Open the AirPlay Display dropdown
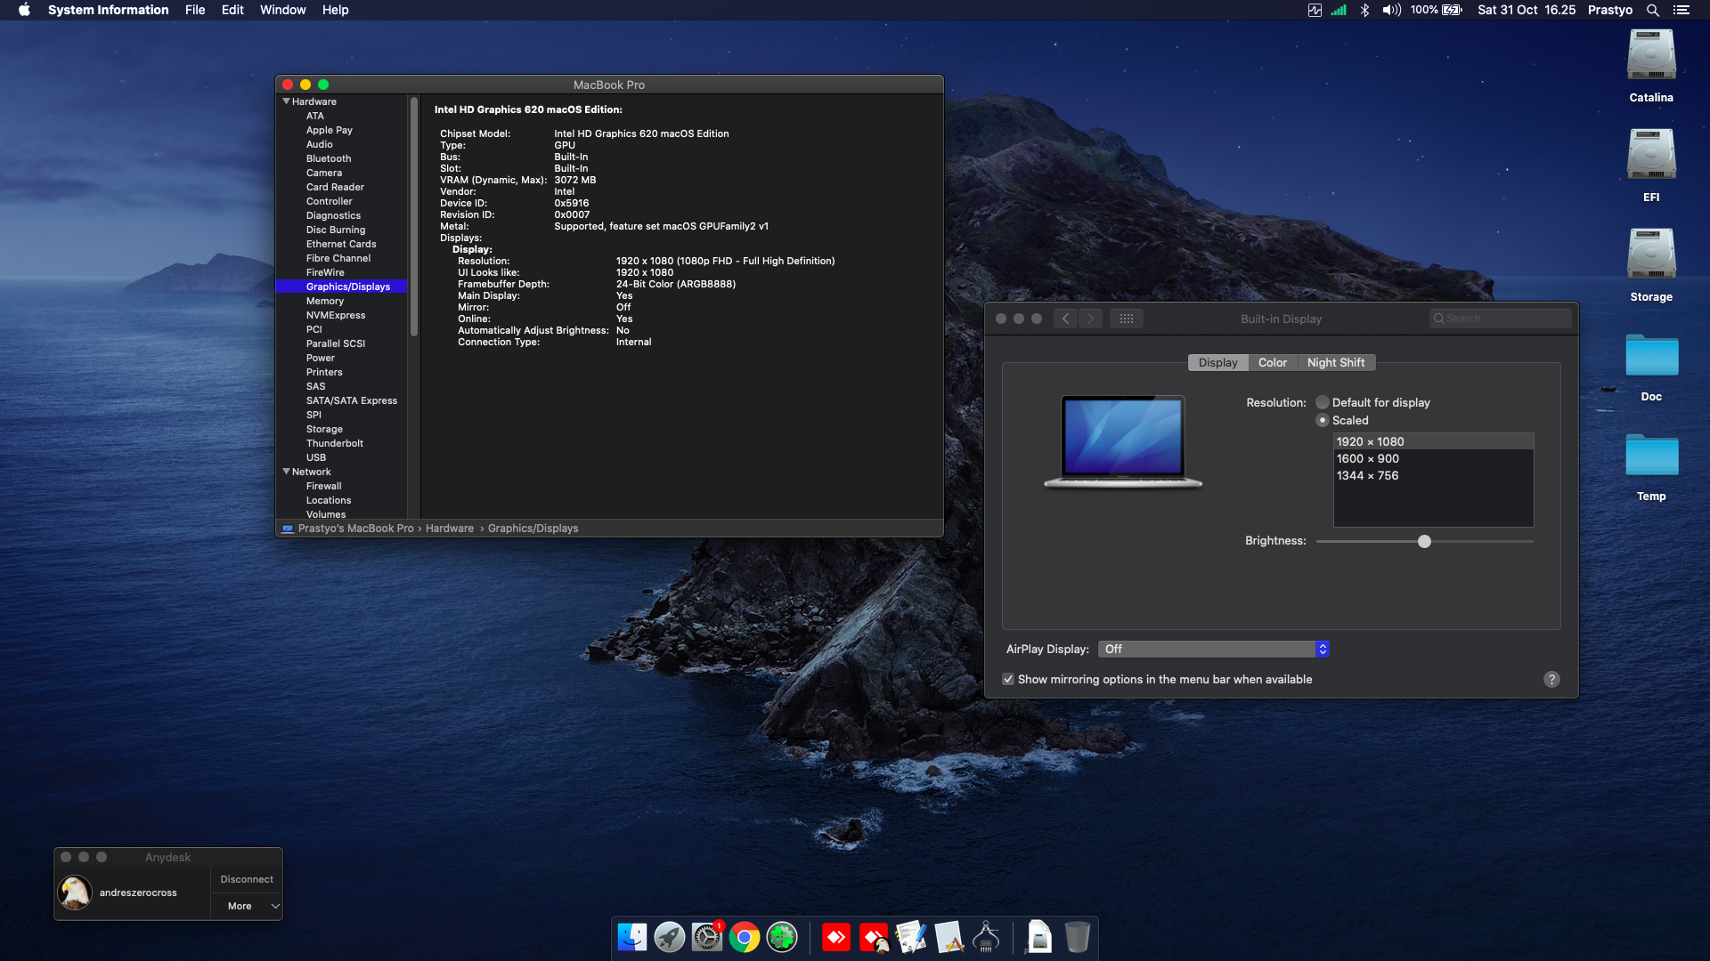1710x961 pixels. (x=1214, y=649)
